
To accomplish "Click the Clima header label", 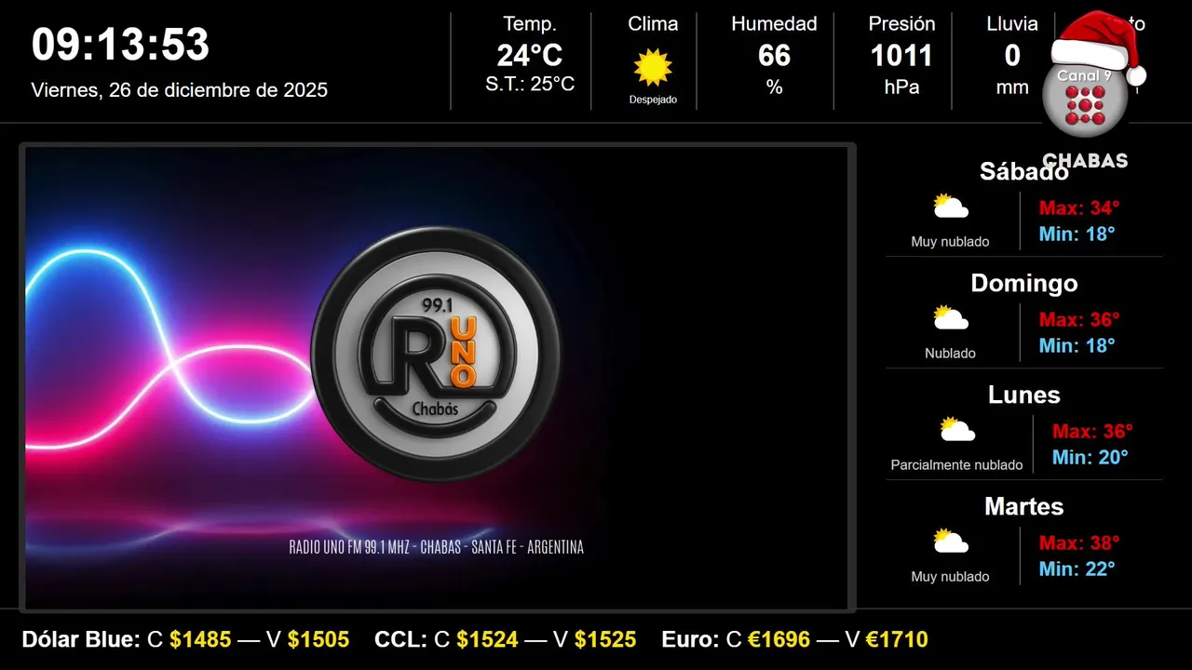I will 653,24.
